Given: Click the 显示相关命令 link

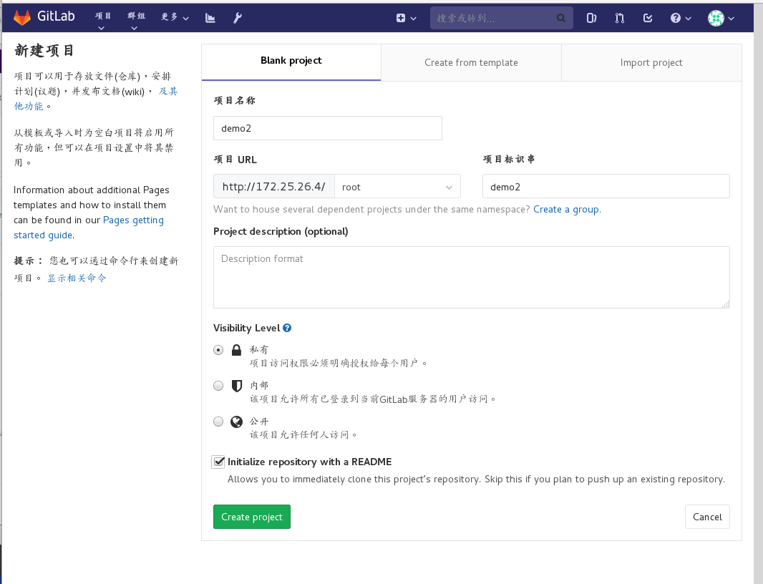Looking at the screenshot, I should [77, 278].
